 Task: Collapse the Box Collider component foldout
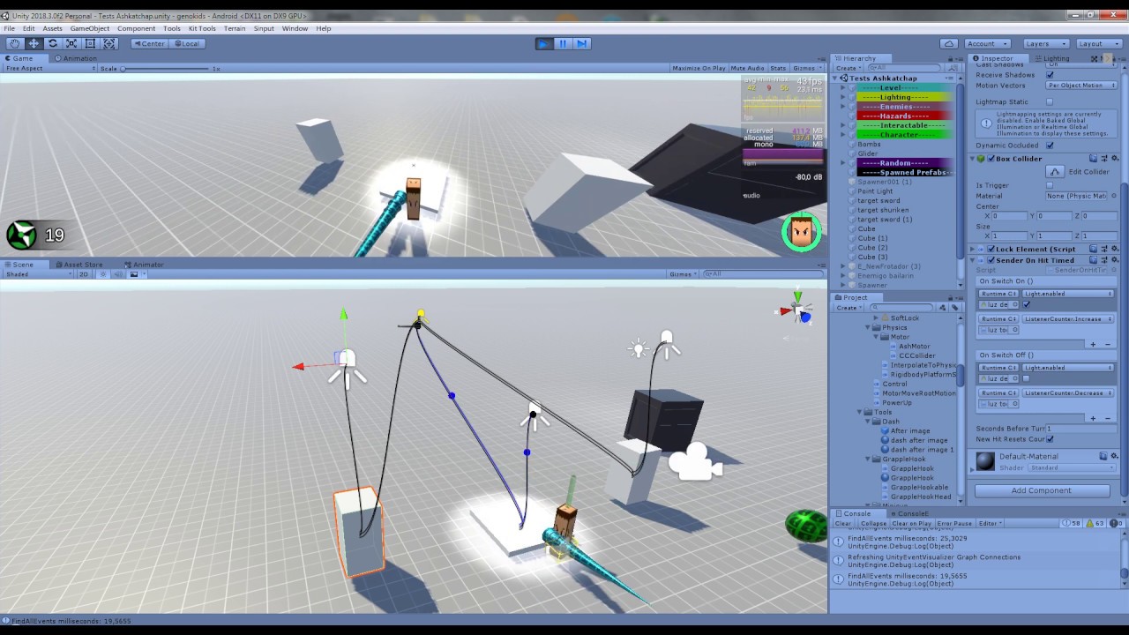tap(973, 159)
